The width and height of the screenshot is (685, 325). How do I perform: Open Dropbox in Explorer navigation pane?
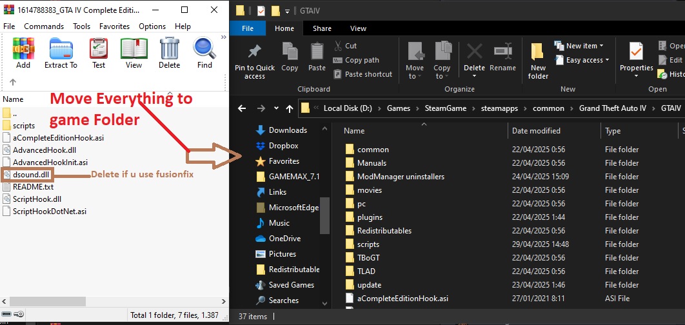tap(277, 146)
